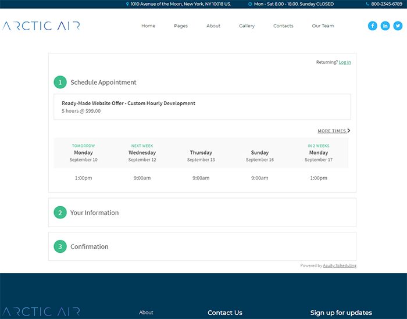Go to the Home menu item
Image resolution: width=407 pixels, height=319 pixels.
148,26
